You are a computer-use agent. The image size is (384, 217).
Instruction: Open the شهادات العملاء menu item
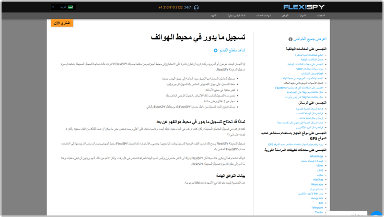click(x=263, y=16)
